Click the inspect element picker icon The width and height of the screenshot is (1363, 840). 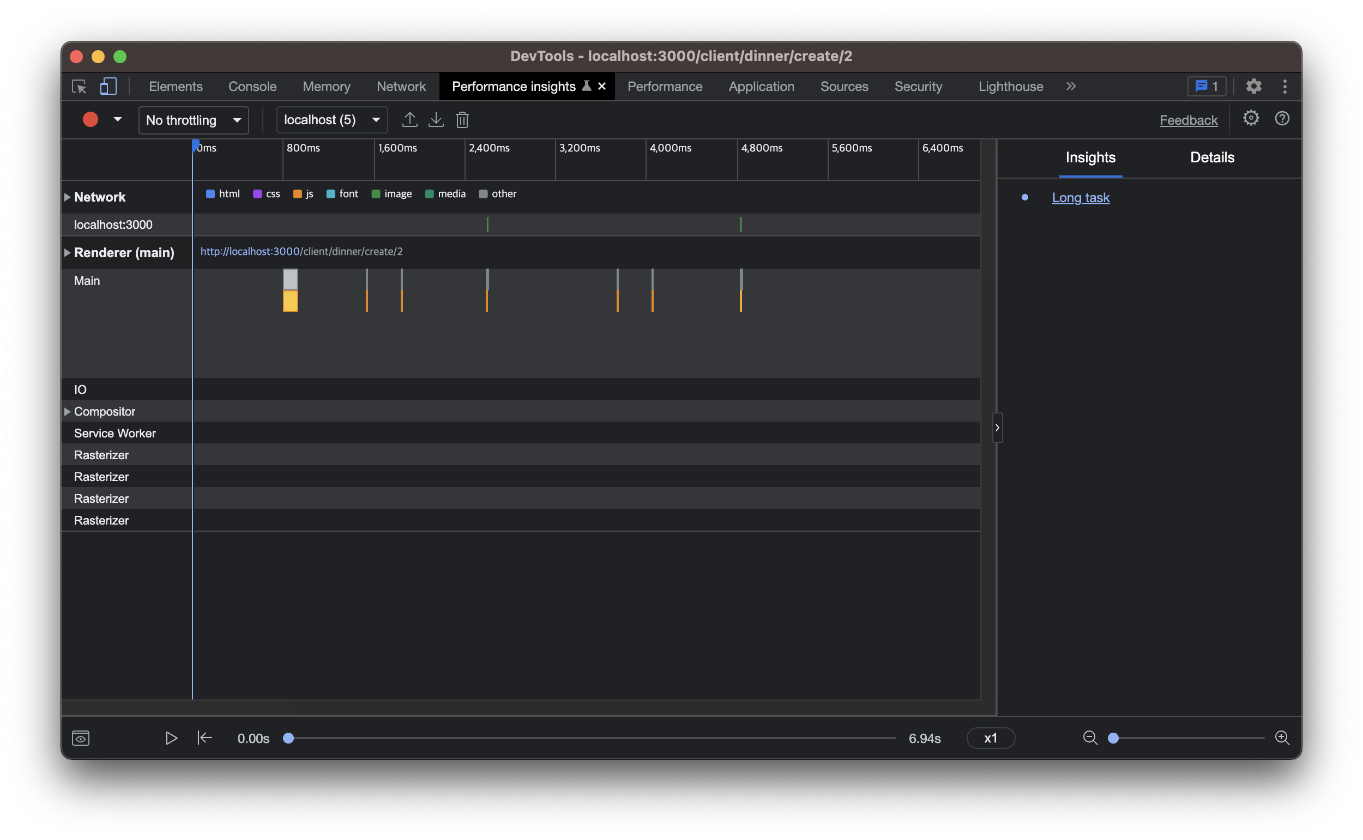79,87
